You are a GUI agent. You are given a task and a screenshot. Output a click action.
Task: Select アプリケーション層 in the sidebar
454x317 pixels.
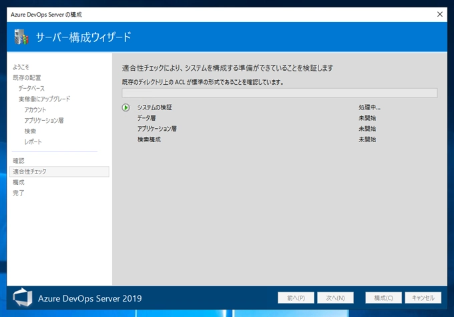(44, 120)
